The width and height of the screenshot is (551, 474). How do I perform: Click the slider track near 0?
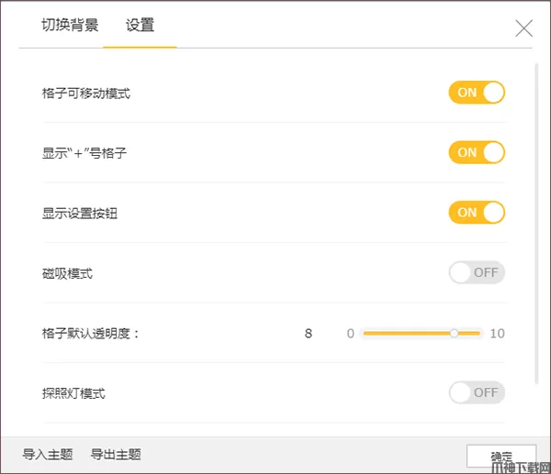[367, 334]
